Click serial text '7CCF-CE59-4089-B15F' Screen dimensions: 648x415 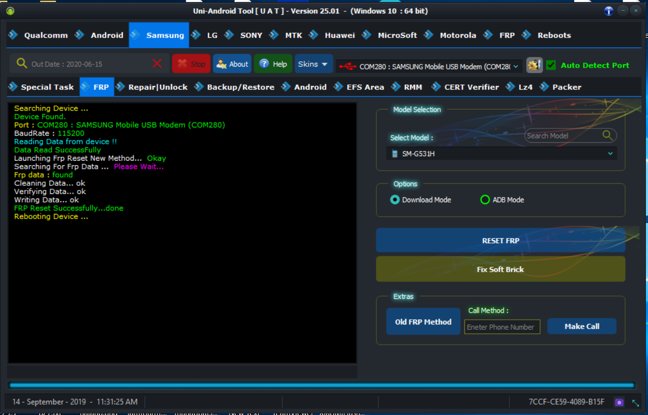[567, 402]
